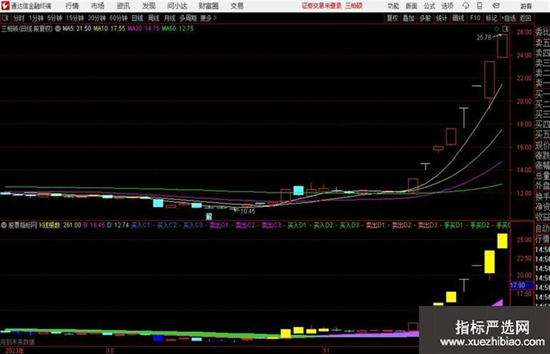Click the 证券交易未登录 login link
This screenshot has width=550, height=354.
[322, 6]
